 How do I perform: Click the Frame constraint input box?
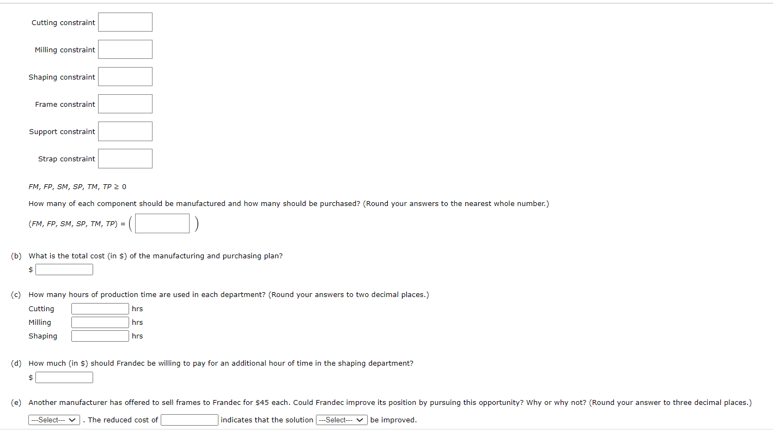click(x=125, y=104)
